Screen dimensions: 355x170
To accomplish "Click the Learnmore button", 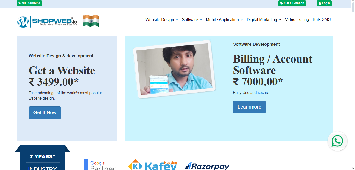I will [249, 107].
